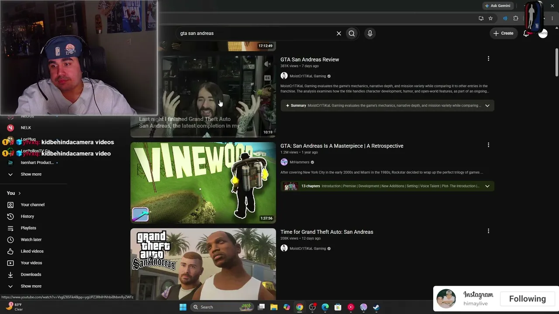Open Time for Grand Theft Auto: San Andreas title
Screen dimensions: 559x314
pos(327,232)
